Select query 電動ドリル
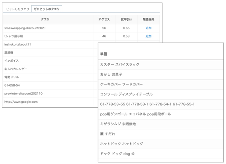This screenshot has width=226, height=164. tap(12, 77)
